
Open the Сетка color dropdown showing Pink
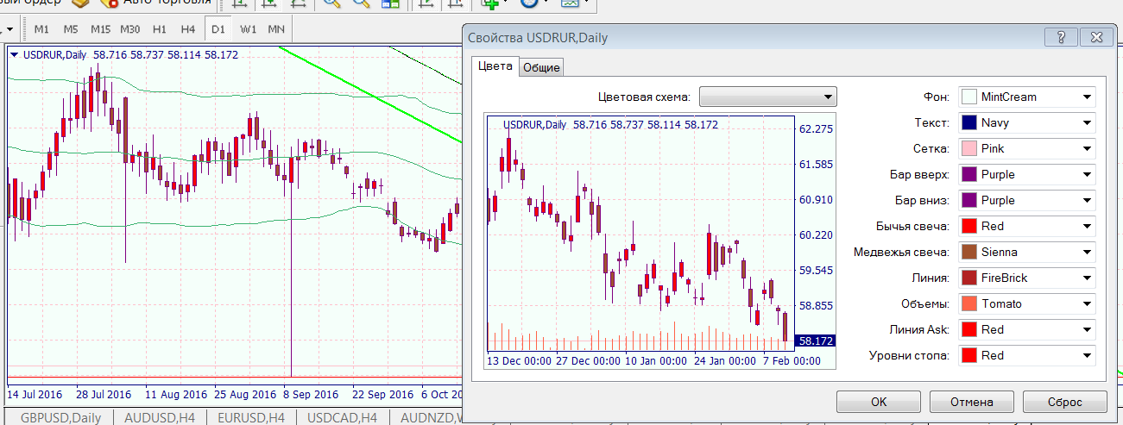pos(1025,148)
